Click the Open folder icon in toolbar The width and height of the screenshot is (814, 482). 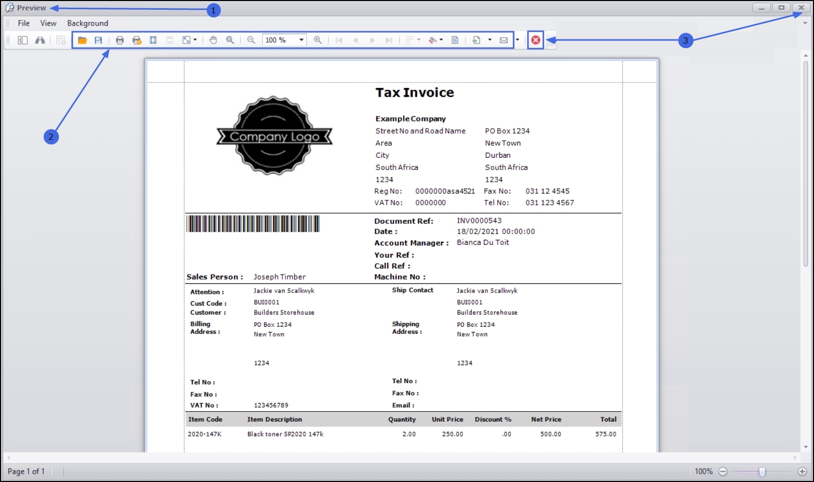pyautogui.click(x=82, y=40)
